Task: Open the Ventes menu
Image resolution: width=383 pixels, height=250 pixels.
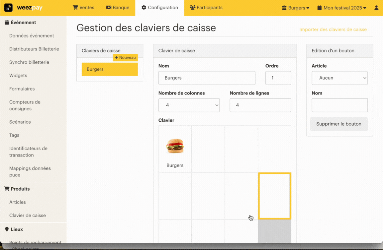Action: 83,8
